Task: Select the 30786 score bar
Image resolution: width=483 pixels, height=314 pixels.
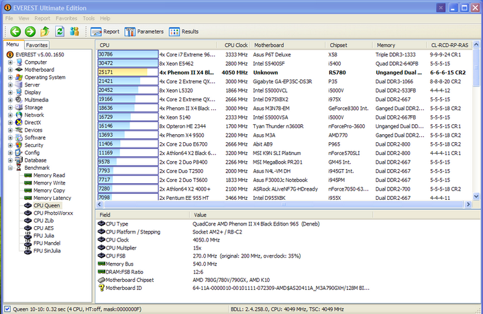Action: point(128,54)
